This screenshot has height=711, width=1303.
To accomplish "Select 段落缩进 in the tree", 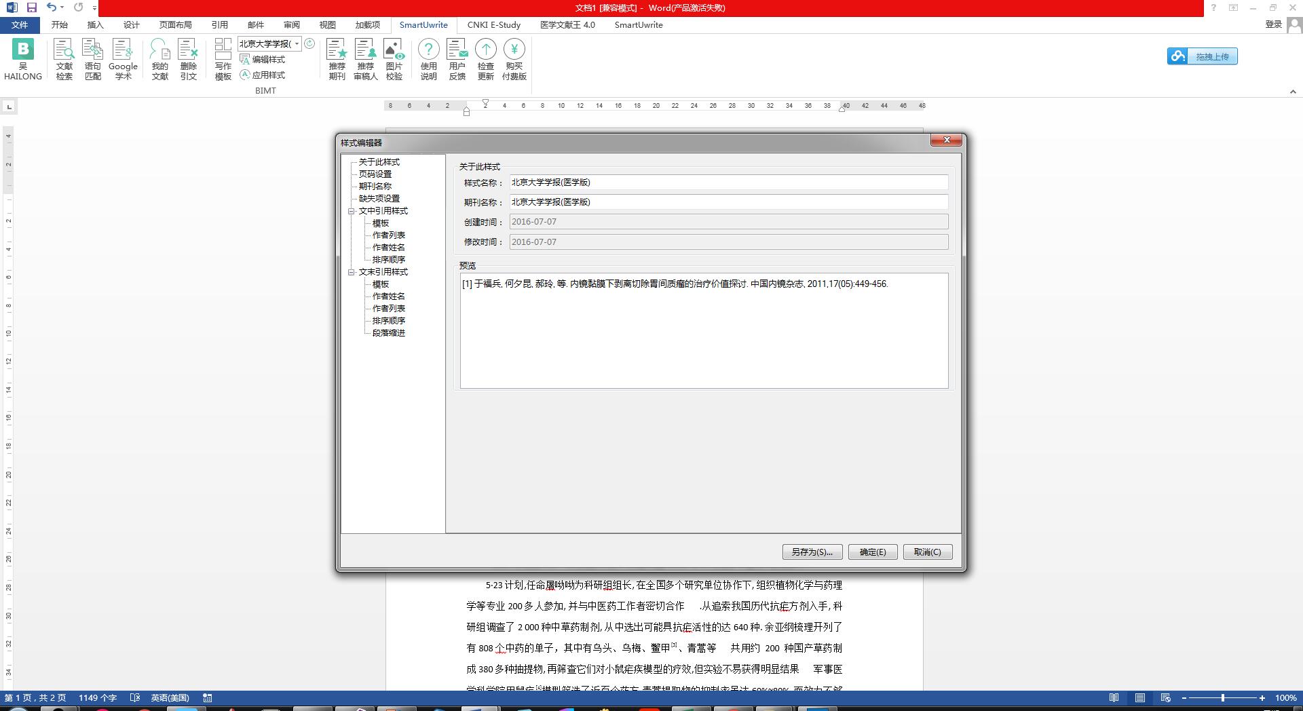I will (x=389, y=333).
